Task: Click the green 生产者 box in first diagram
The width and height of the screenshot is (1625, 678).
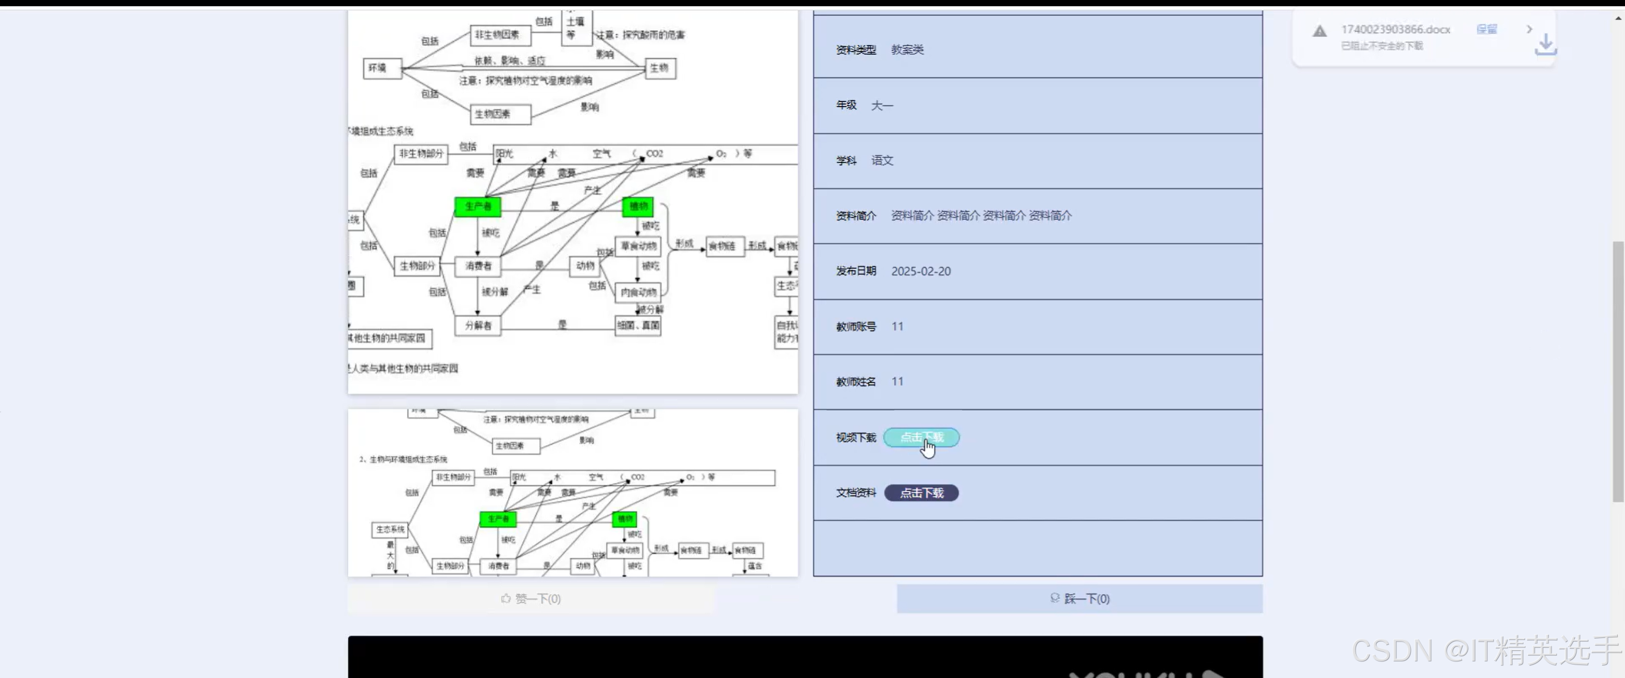Action: coord(477,206)
